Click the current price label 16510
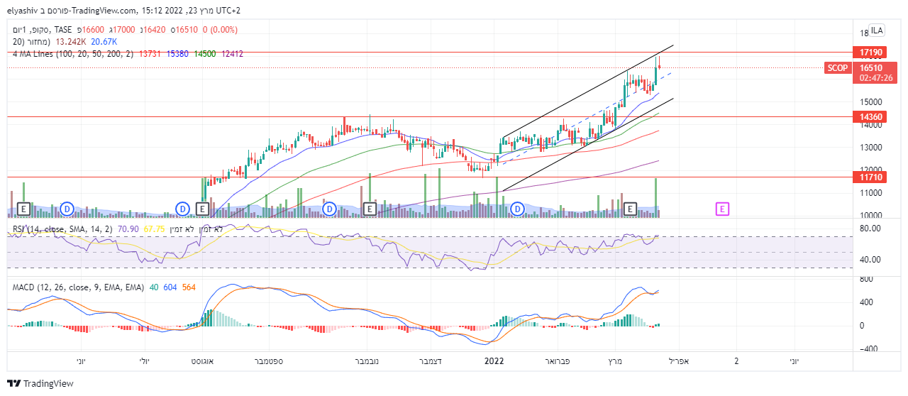 pyautogui.click(x=871, y=68)
